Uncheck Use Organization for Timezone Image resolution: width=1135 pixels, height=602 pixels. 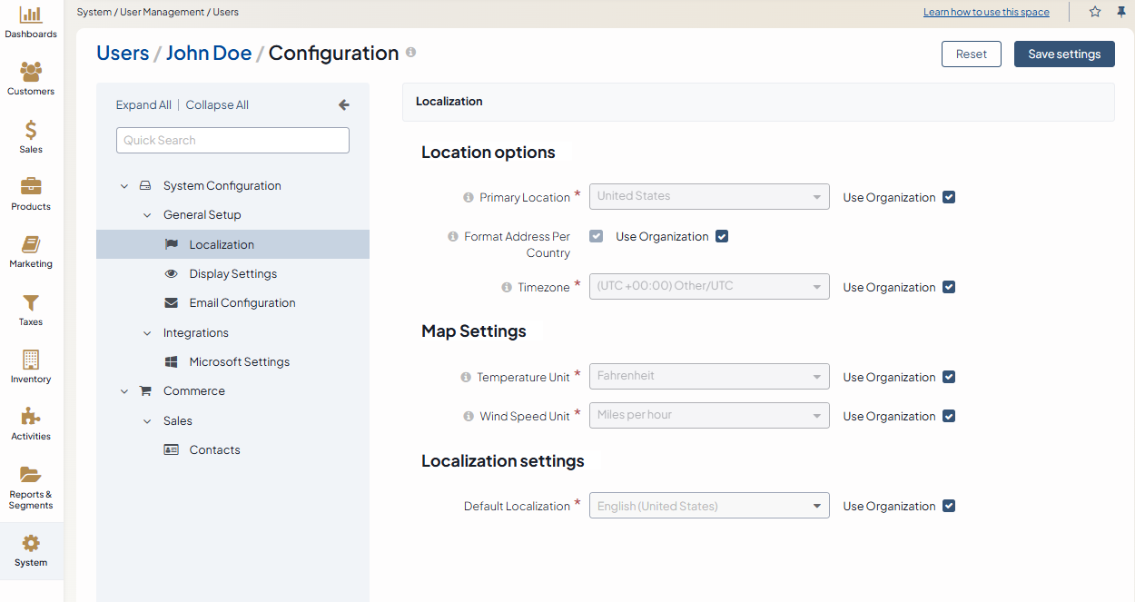point(949,287)
